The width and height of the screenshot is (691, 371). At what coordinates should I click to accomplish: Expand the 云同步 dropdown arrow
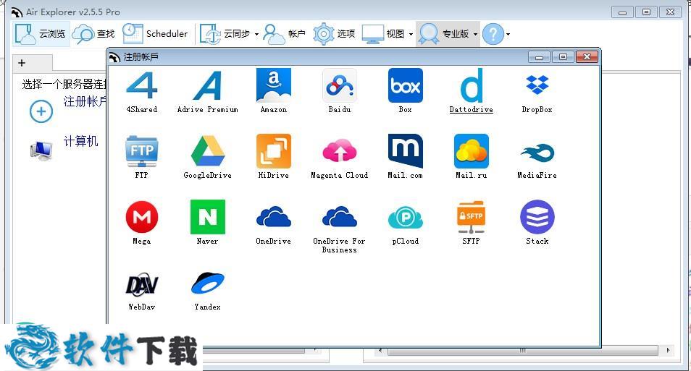click(x=256, y=34)
